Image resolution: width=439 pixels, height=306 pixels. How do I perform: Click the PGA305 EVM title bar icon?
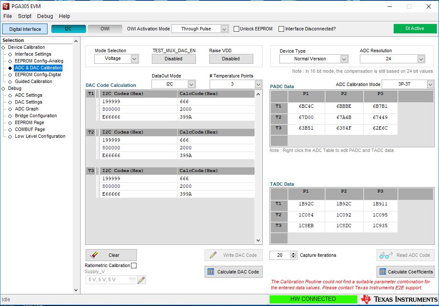tap(6, 6)
